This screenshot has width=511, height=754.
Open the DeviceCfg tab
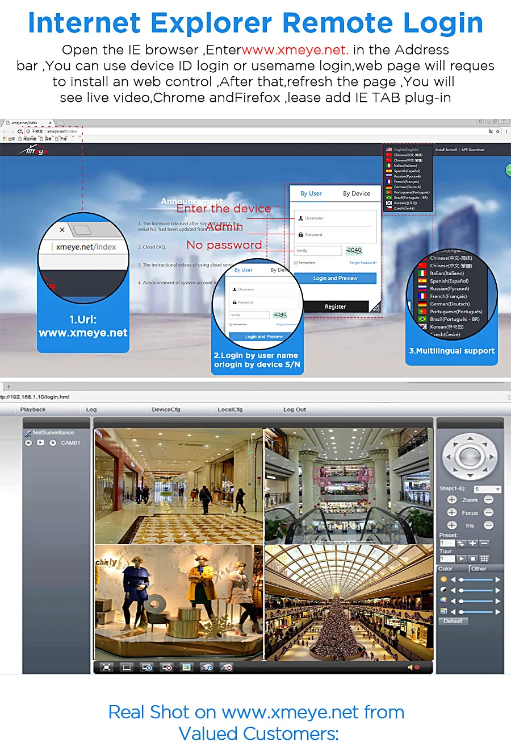click(x=166, y=409)
